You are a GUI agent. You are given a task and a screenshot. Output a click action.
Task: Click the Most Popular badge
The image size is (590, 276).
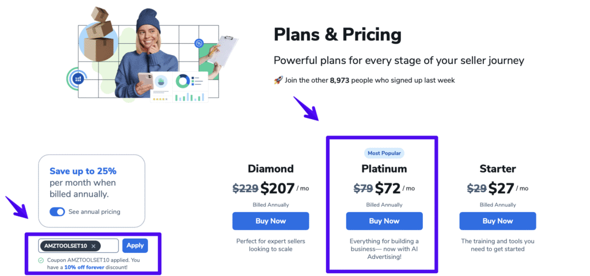pos(384,153)
